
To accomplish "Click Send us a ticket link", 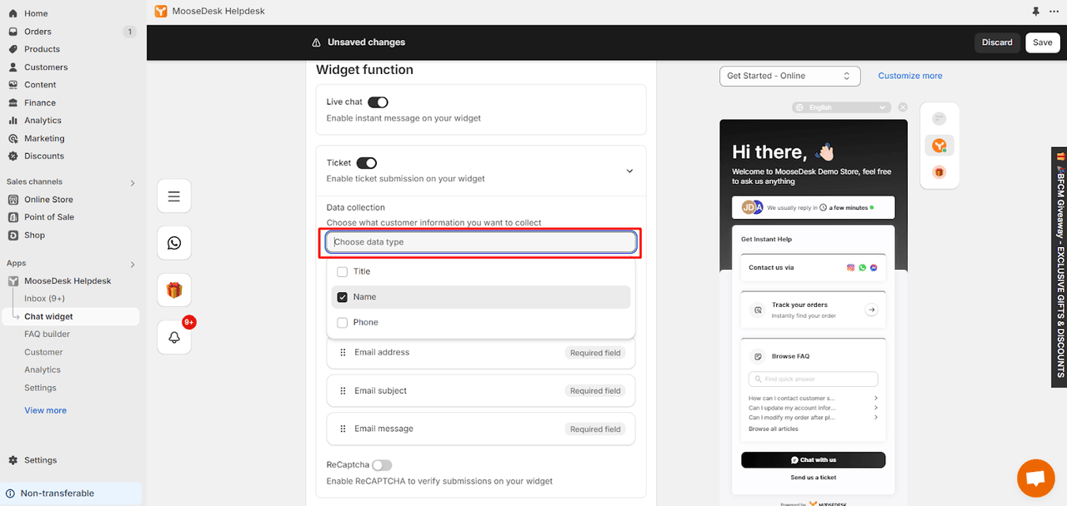I will pos(814,478).
